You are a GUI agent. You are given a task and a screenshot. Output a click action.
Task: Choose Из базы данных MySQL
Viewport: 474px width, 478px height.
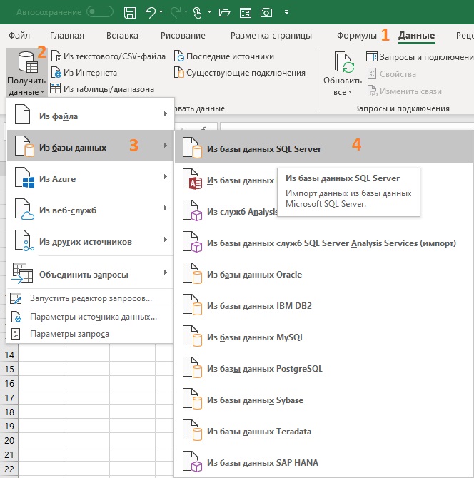click(x=323, y=337)
